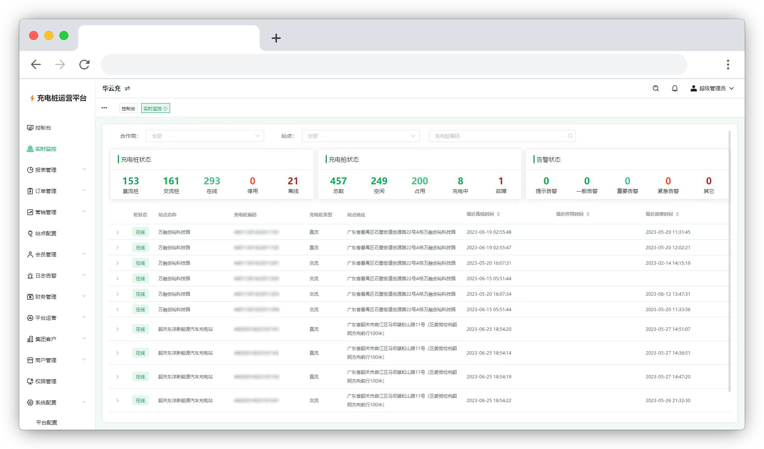Click the three-dots icon left of 控制台 tab
764x449 pixels.
pos(104,108)
